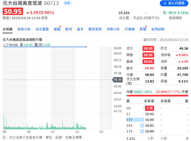The image size is (191, 141).
Task: Open the 基本 tab
Action: pyautogui.click(x=80, y=29)
